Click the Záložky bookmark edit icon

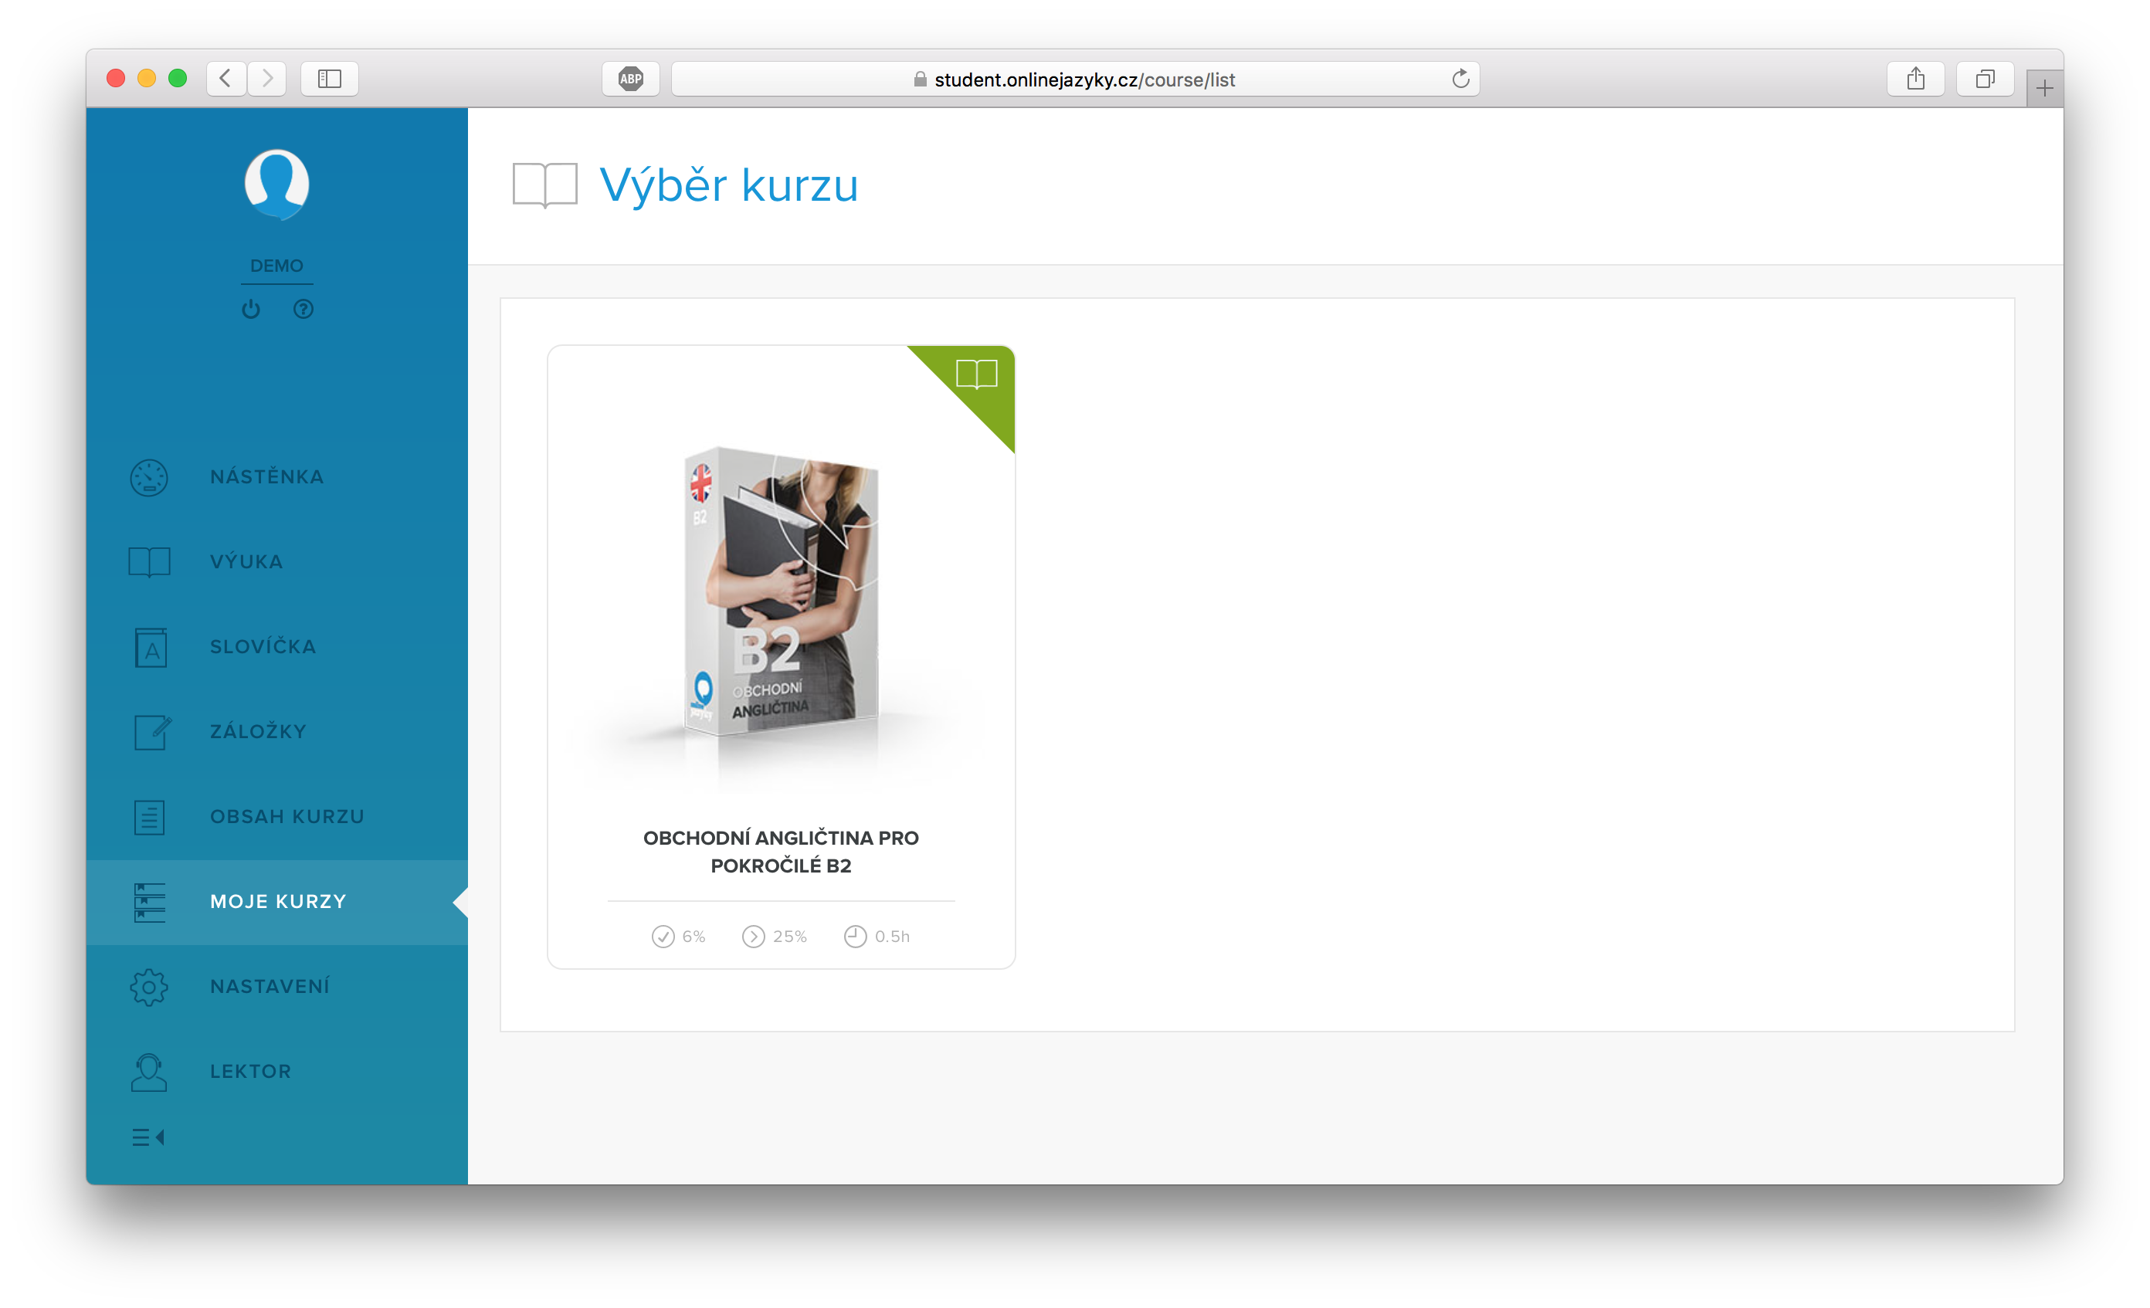tap(152, 732)
